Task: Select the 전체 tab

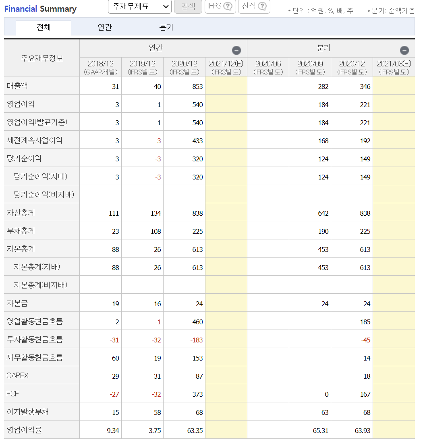Action: 44,27
